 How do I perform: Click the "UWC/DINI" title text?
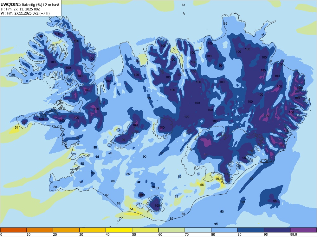point(10,5)
